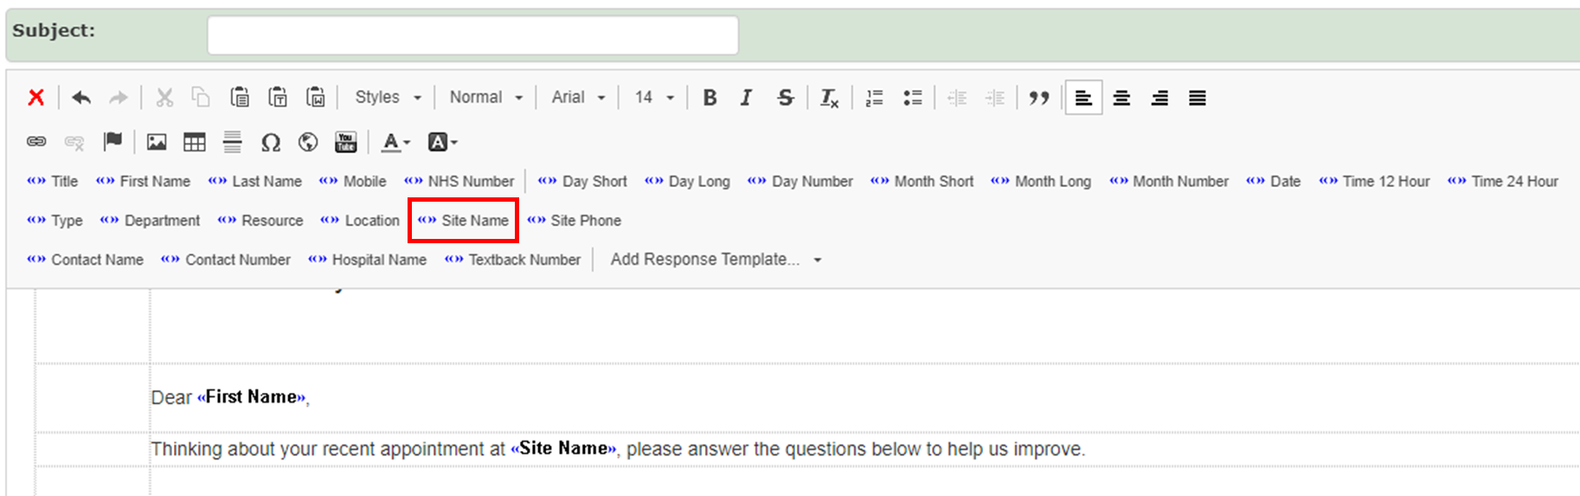The image size is (1580, 496).
Task: Open the Styles dropdown
Action: (x=388, y=98)
